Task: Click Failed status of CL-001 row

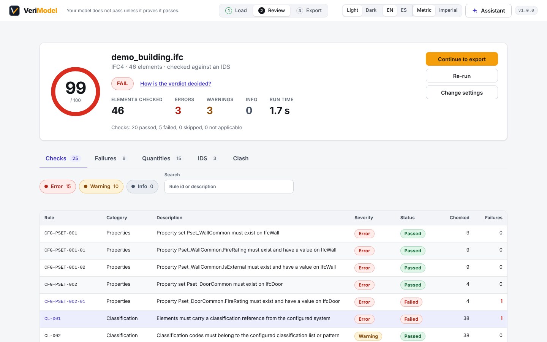Action: click(x=411, y=319)
